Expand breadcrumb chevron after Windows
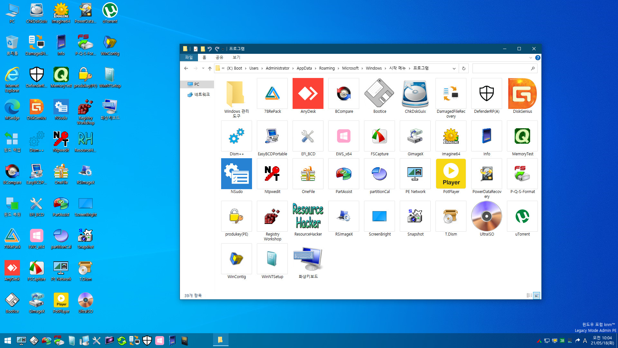Image resolution: width=618 pixels, height=348 pixels. coord(385,68)
